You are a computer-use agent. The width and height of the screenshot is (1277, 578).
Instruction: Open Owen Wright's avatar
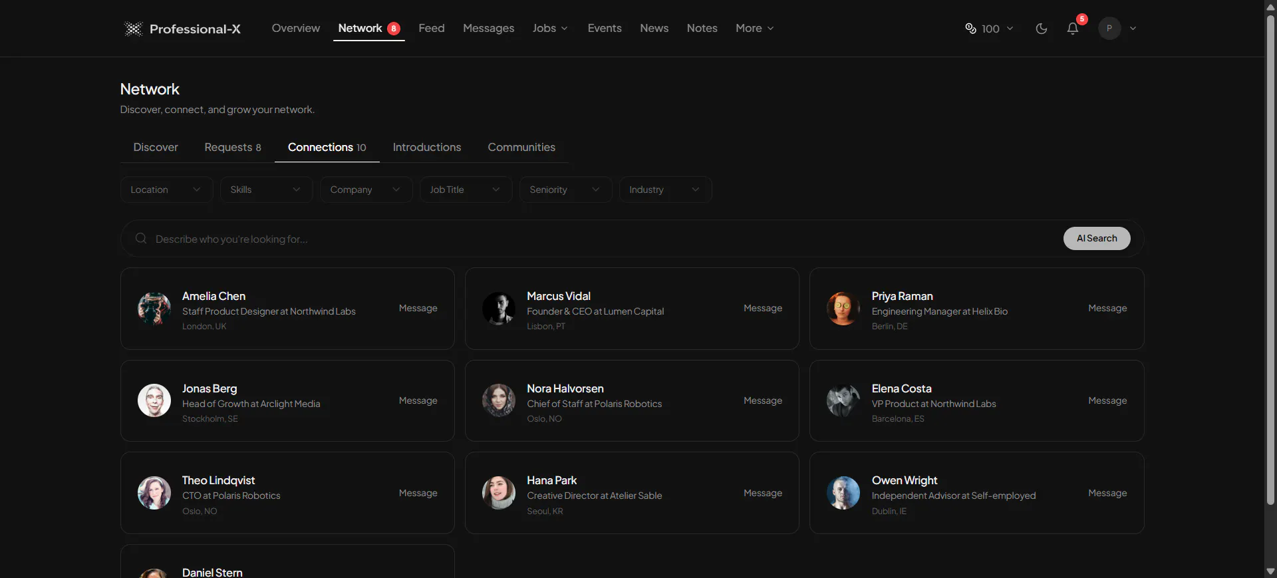(843, 493)
